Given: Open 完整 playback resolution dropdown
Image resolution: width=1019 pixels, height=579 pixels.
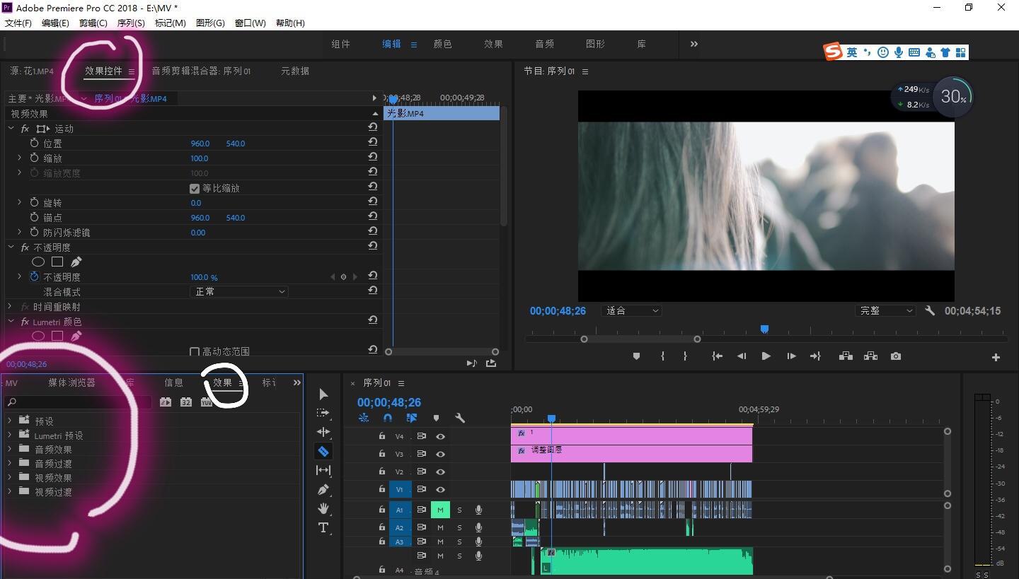Looking at the screenshot, I should tap(885, 310).
